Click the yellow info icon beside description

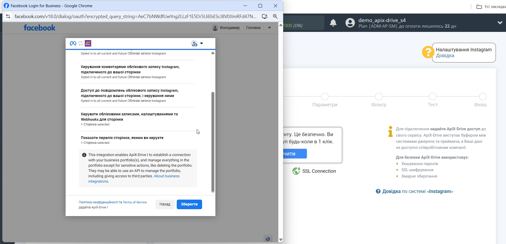[x=390, y=132]
